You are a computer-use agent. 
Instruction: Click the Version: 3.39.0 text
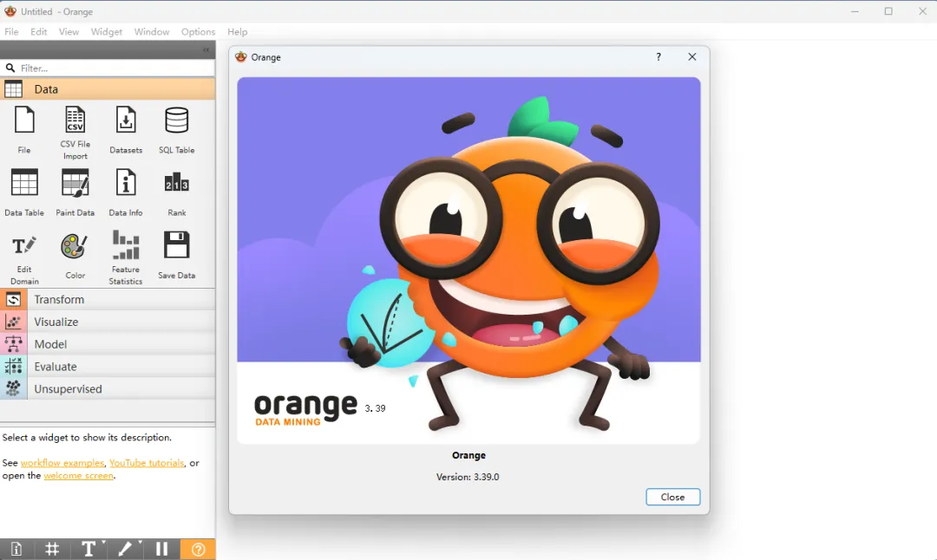click(468, 477)
